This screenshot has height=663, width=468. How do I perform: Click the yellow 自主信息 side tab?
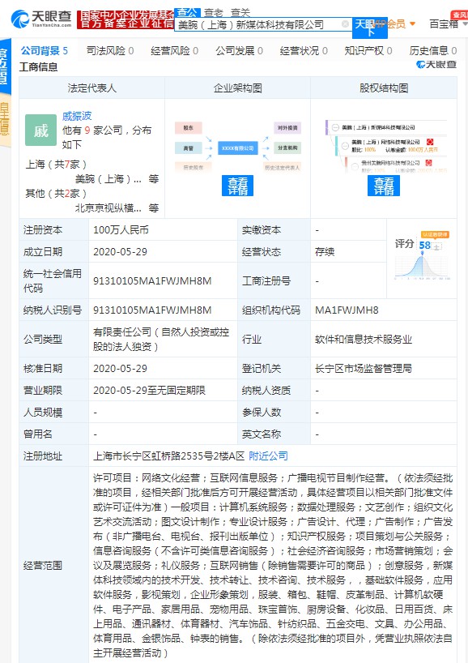(5, 121)
